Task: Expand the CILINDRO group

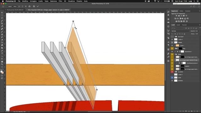Action: (x=175, y=72)
